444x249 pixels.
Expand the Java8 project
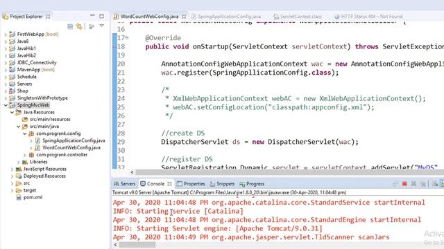pyautogui.click(x=6, y=41)
